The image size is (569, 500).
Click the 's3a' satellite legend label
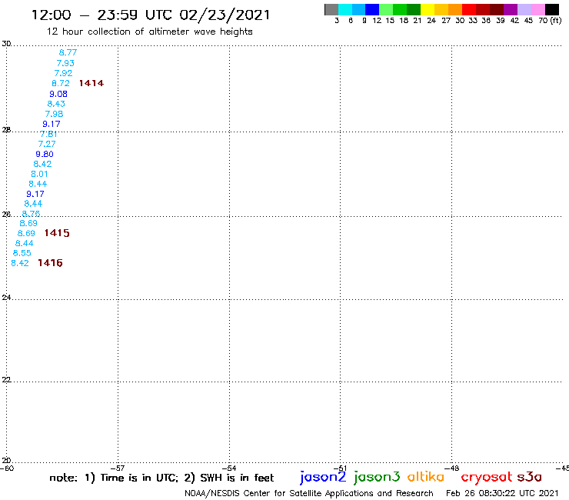pos(530,477)
